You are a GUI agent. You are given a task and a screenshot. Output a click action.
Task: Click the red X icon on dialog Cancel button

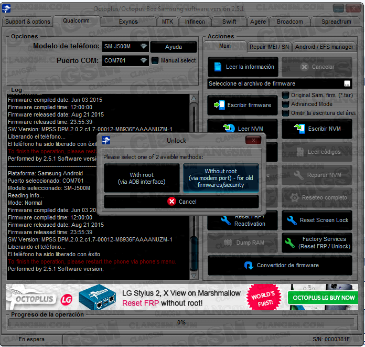[171, 202]
